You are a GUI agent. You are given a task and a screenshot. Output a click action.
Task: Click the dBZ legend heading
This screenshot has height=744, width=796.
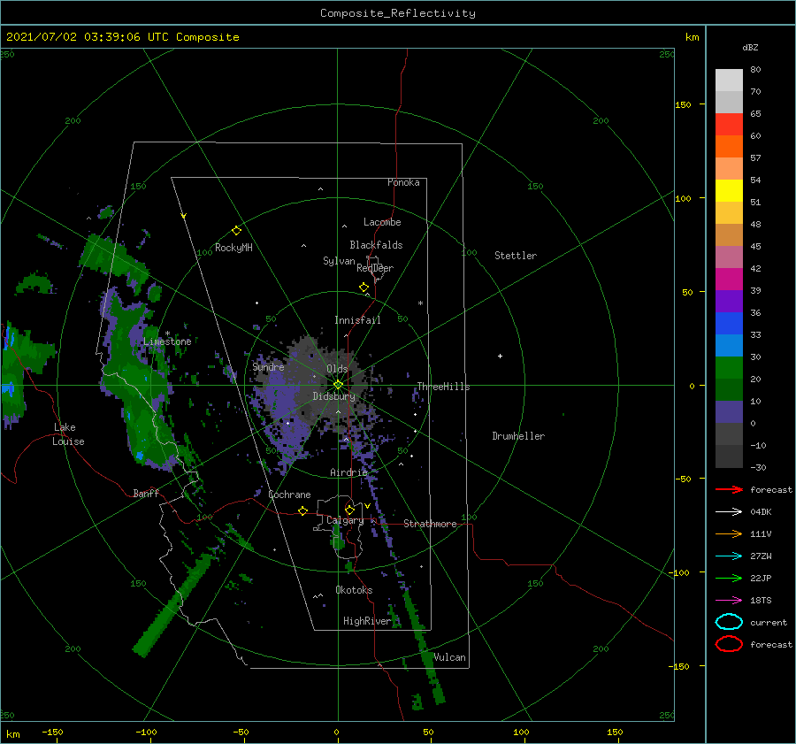pyautogui.click(x=750, y=47)
